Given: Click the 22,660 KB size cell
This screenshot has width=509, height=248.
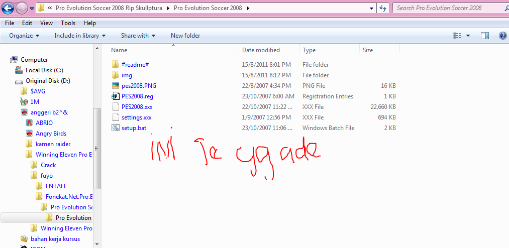Looking at the screenshot, I should (x=383, y=106).
